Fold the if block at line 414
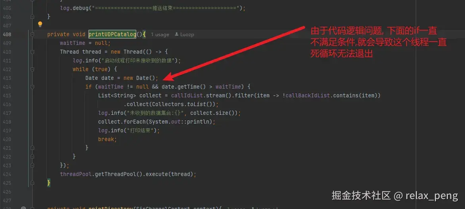This screenshot has height=209, width=465. (x=32, y=87)
